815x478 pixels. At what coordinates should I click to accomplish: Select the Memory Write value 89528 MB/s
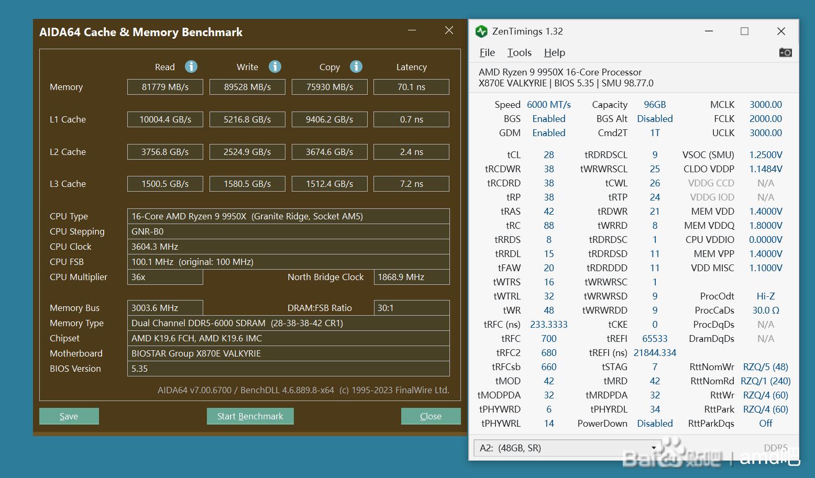[x=247, y=87]
